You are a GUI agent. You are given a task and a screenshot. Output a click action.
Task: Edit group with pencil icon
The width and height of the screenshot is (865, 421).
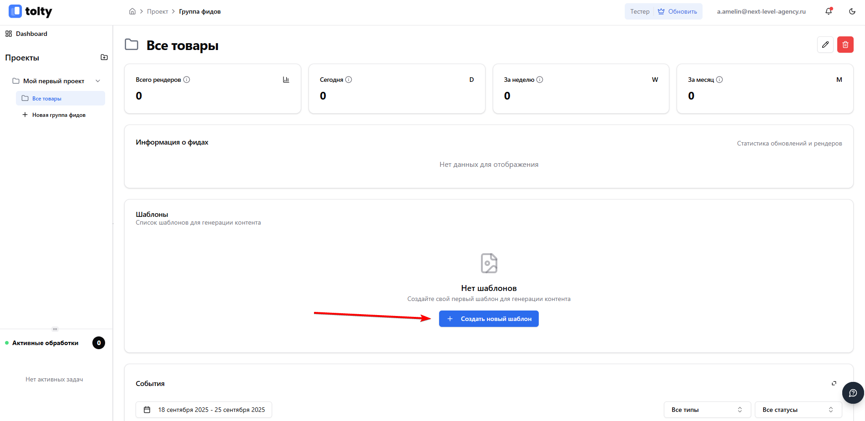click(x=825, y=45)
